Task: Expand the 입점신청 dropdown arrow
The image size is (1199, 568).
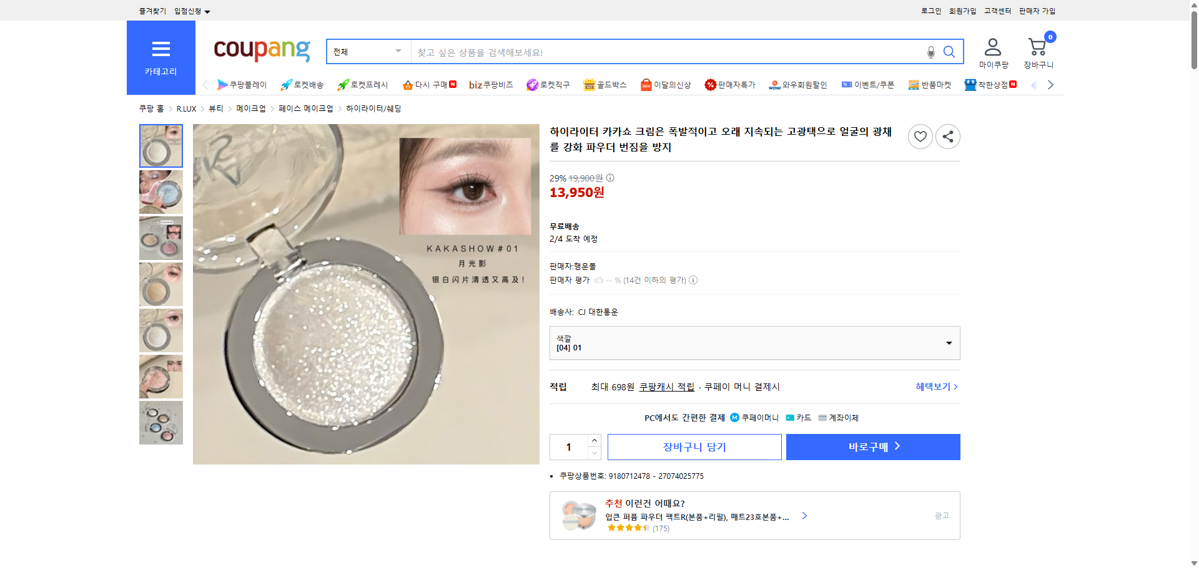Action: 209,11
